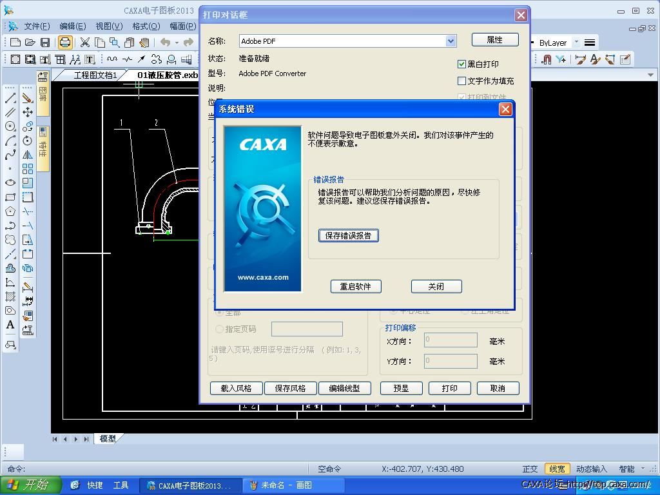Select the Line drawing tool
Viewport: 660px width, 495px height.
[x=10, y=98]
